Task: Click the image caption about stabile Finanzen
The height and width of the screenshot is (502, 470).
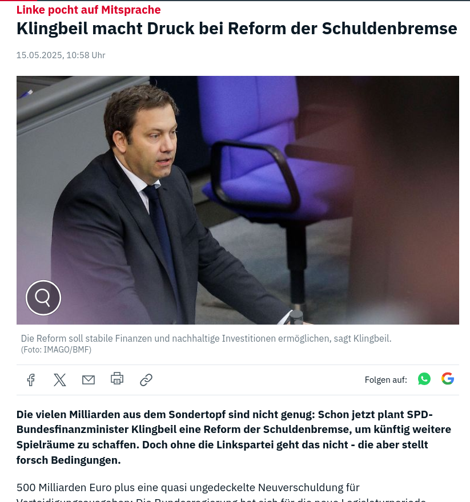Action: pos(206,338)
